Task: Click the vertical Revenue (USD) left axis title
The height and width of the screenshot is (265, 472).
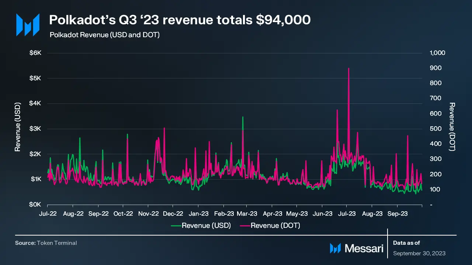Action: [x=17, y=127]
